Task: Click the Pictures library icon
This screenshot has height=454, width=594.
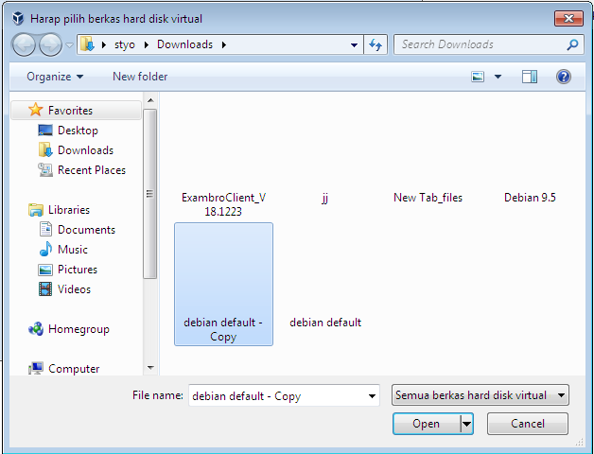Action: [45, 270]
